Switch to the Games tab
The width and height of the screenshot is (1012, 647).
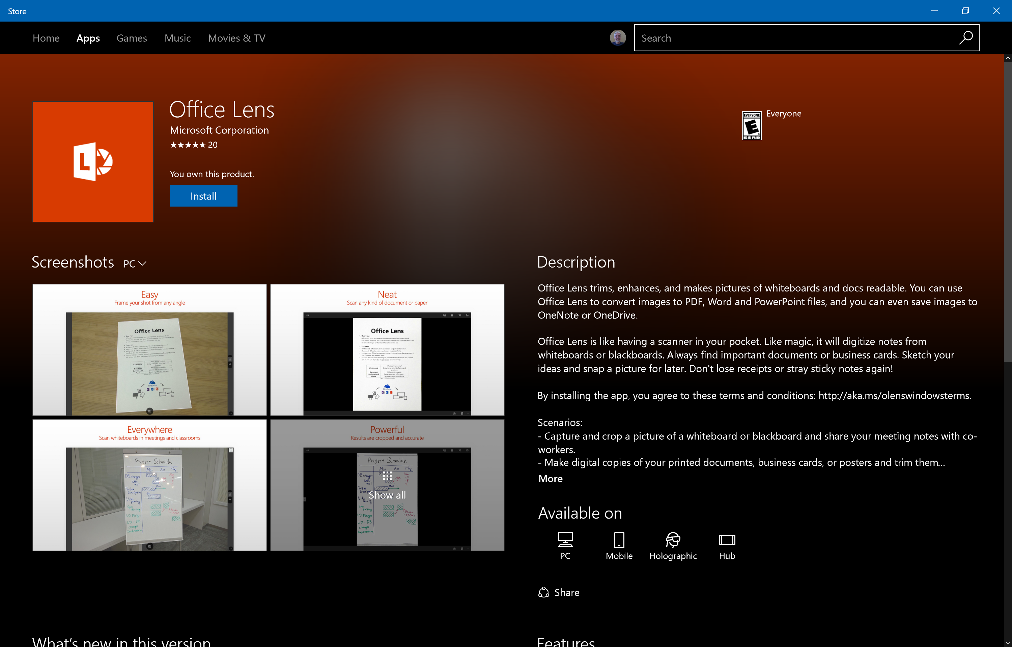click(x=132, y=38)
